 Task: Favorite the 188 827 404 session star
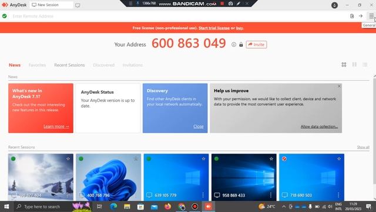point(68,158)
